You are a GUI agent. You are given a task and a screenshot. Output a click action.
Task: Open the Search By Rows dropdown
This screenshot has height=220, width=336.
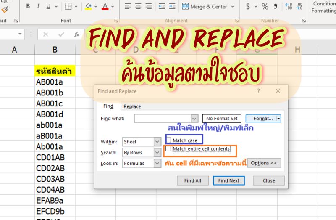click(x=157, y=152)
